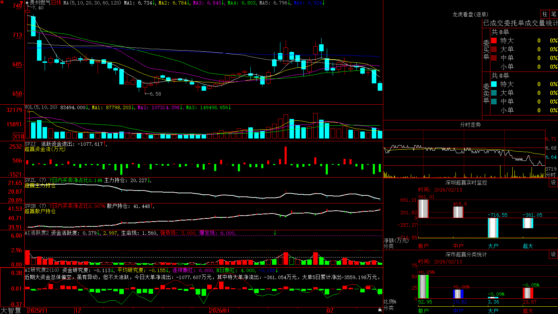558x314 pixels.
Task: Click the 2026/01 timeline marker
Action: pos(220,311)
